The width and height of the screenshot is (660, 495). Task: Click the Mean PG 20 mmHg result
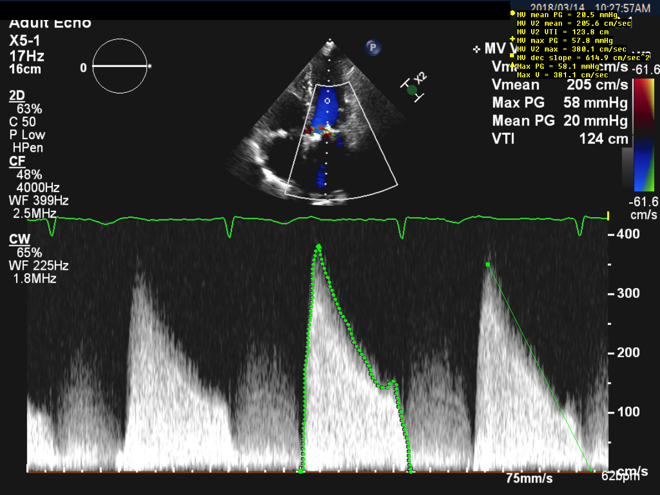pos(559,121)
